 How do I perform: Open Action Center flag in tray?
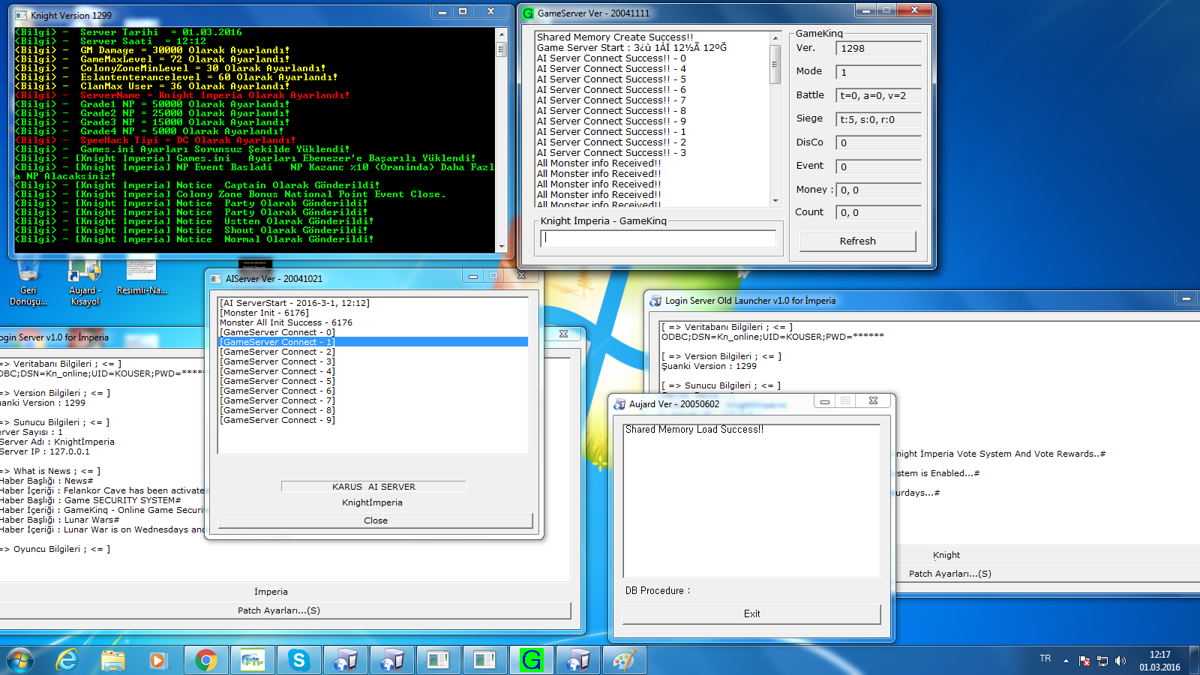1084,661
